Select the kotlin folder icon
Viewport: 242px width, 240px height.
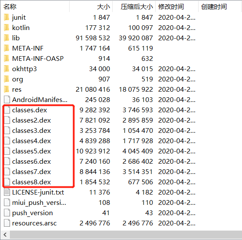click(x=6, y=27)
